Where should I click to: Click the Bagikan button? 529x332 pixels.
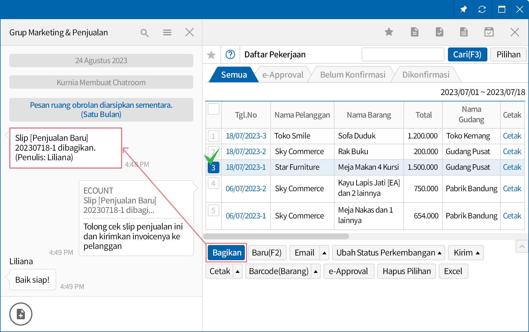click(227, 253)
